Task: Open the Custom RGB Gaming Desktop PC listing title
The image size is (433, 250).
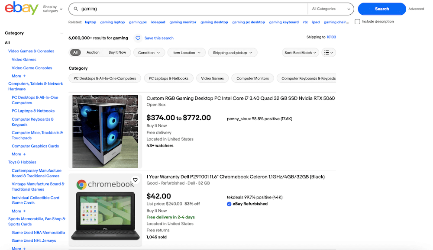Action: tap(240, 98)
